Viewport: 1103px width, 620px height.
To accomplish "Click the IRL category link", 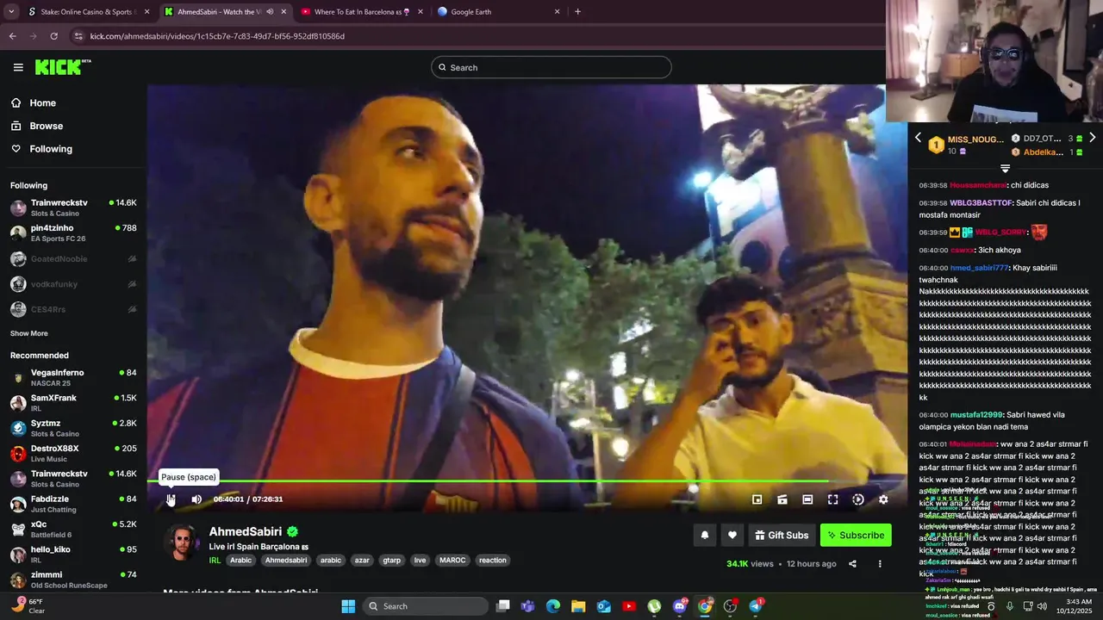I will 215,561.
